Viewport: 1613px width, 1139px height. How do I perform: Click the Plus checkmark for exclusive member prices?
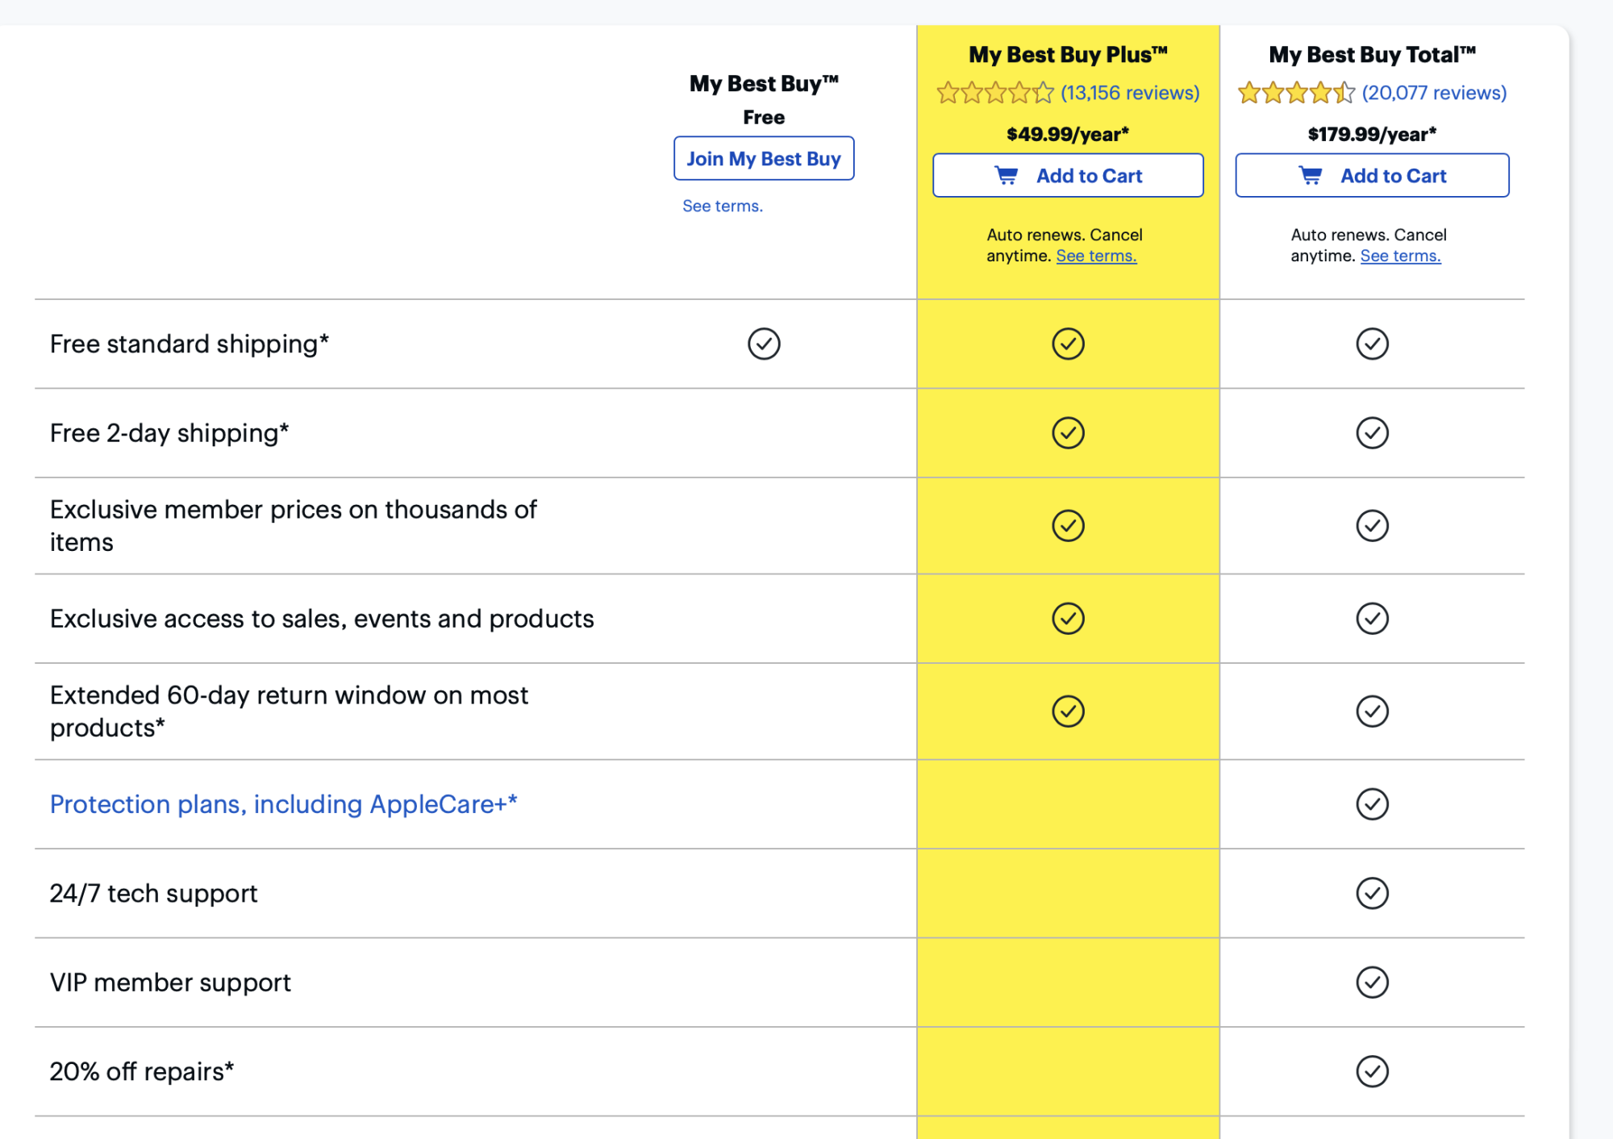pos(1068,526)
